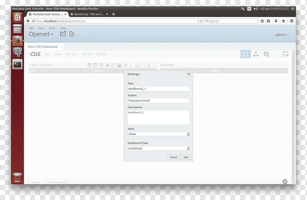Open the Tools menu

coord(52,28)
